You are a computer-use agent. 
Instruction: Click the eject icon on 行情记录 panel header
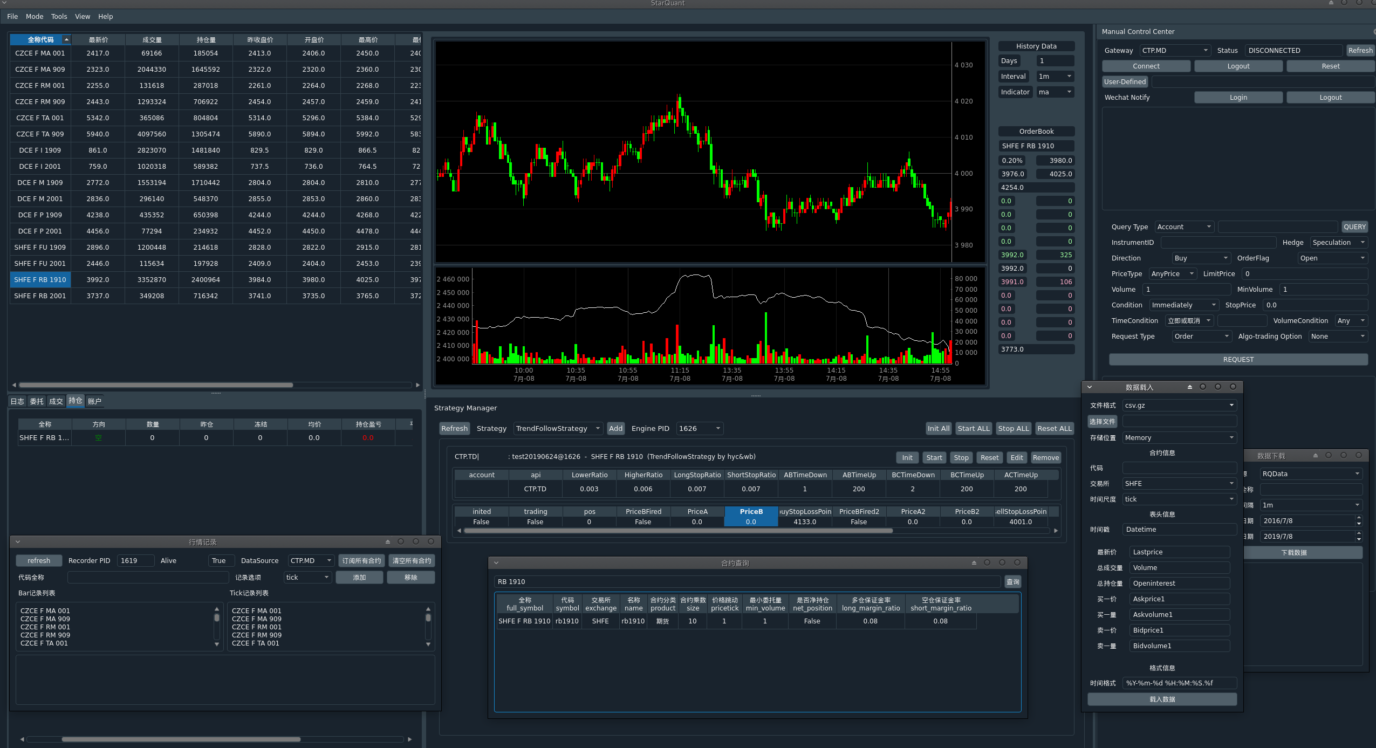387,541
